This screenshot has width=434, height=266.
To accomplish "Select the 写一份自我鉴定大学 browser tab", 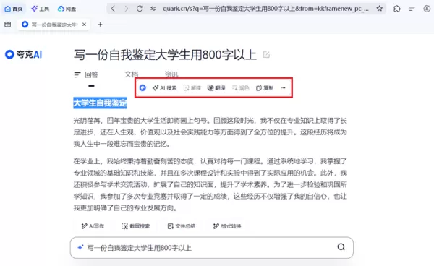I will (x=54, y=25).
